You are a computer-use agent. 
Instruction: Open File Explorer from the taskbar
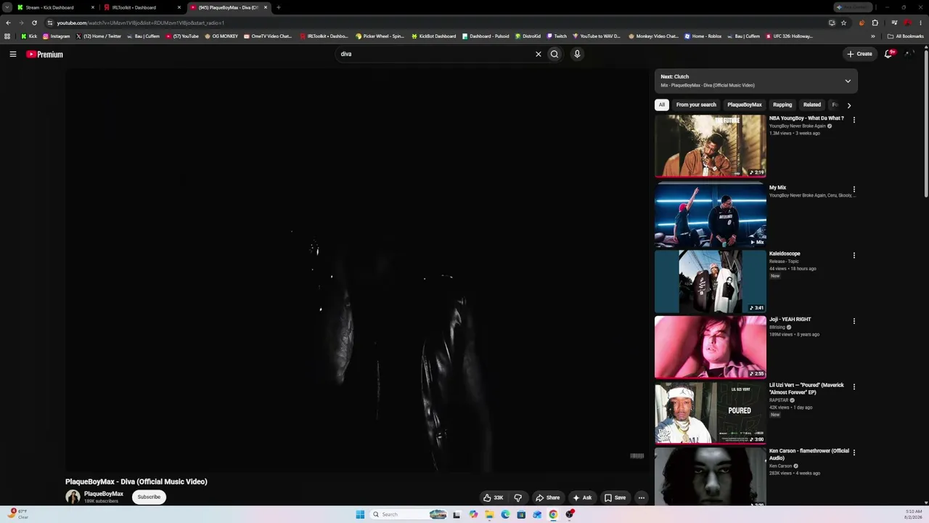489,514
